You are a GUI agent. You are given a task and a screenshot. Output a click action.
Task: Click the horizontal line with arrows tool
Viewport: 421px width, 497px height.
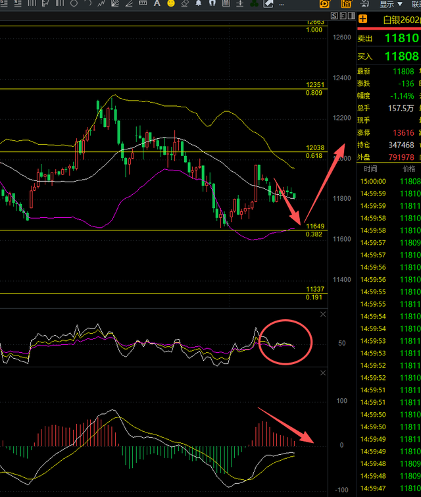(x=240, y=3)
